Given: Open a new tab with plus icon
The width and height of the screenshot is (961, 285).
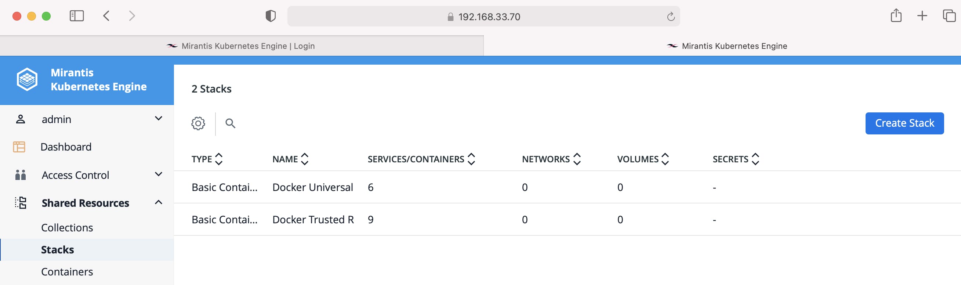Looking at the screenshot, I should [x=922, y=16].
